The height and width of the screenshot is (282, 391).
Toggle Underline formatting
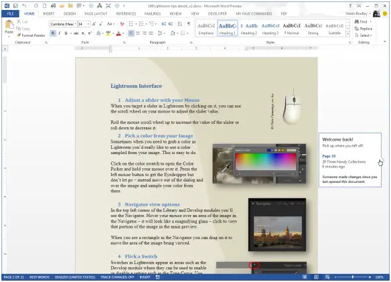click(66, 33)
